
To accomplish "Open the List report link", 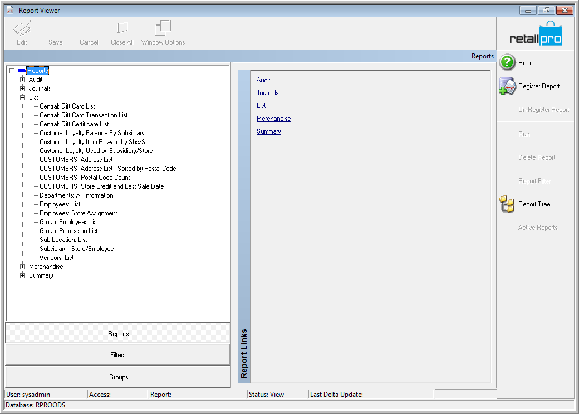I will click(x=261, y=106).
